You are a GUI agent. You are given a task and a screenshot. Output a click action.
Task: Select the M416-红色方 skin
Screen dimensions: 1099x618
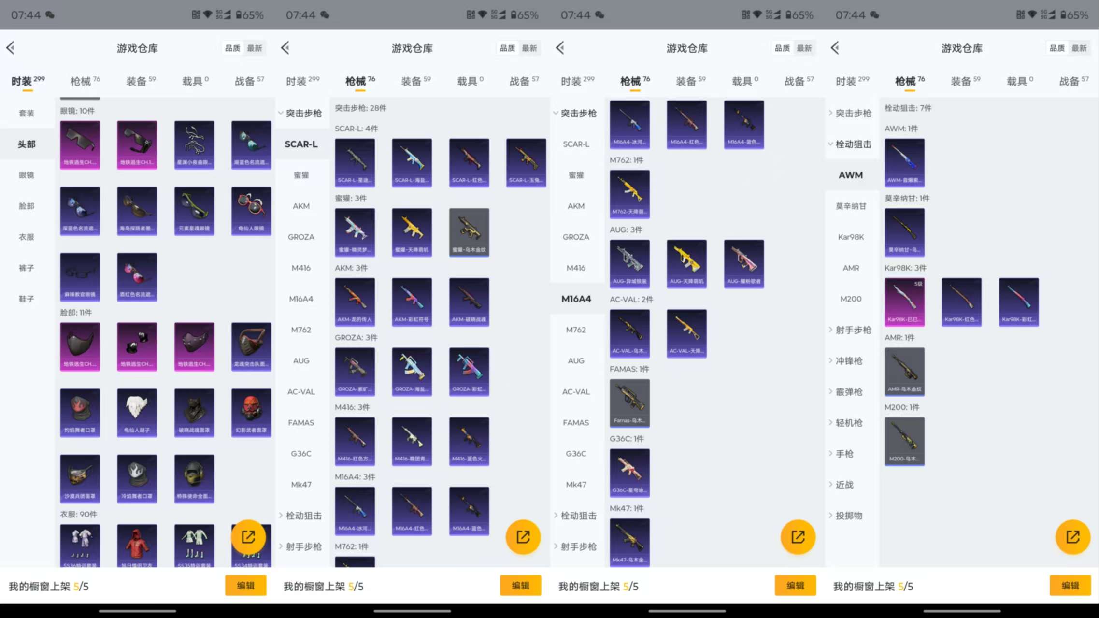coord(355,442)
